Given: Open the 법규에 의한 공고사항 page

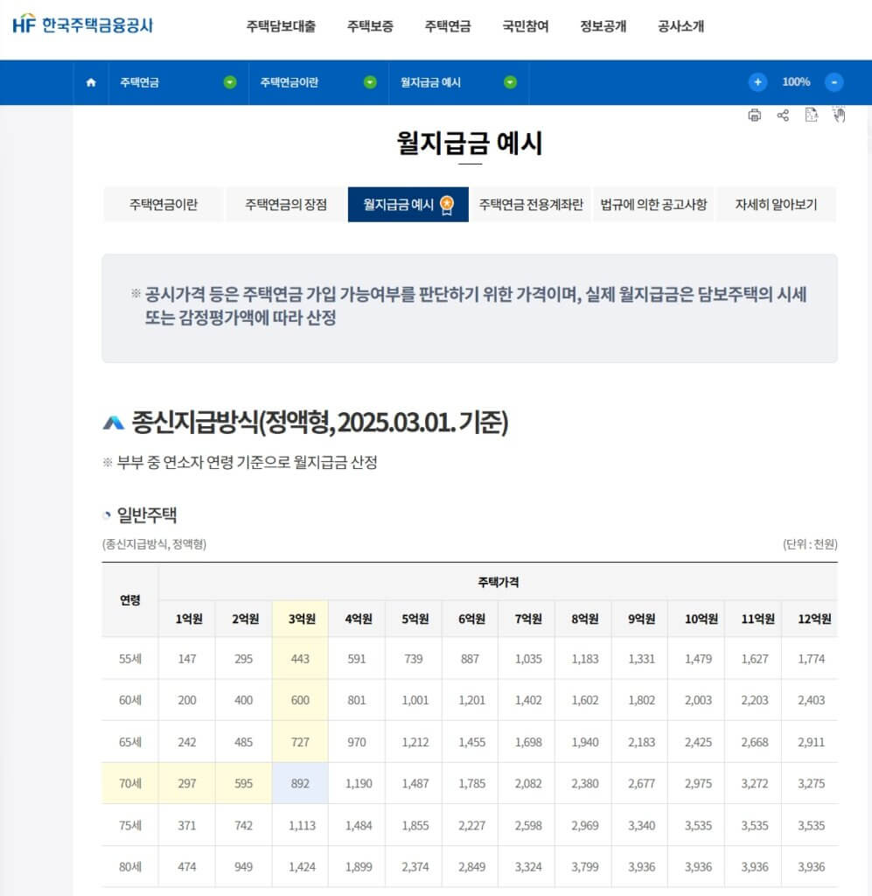Looking at the screenshot, I should 654,204.
